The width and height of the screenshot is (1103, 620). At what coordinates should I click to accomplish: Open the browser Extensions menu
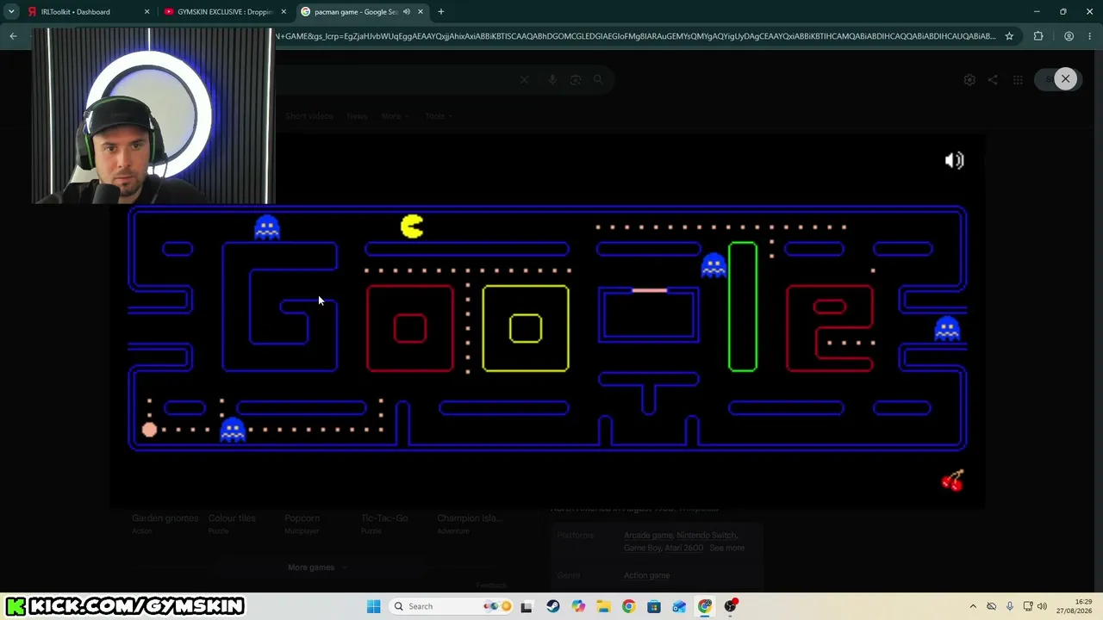pyautogui.click(x=1038, y=36)
